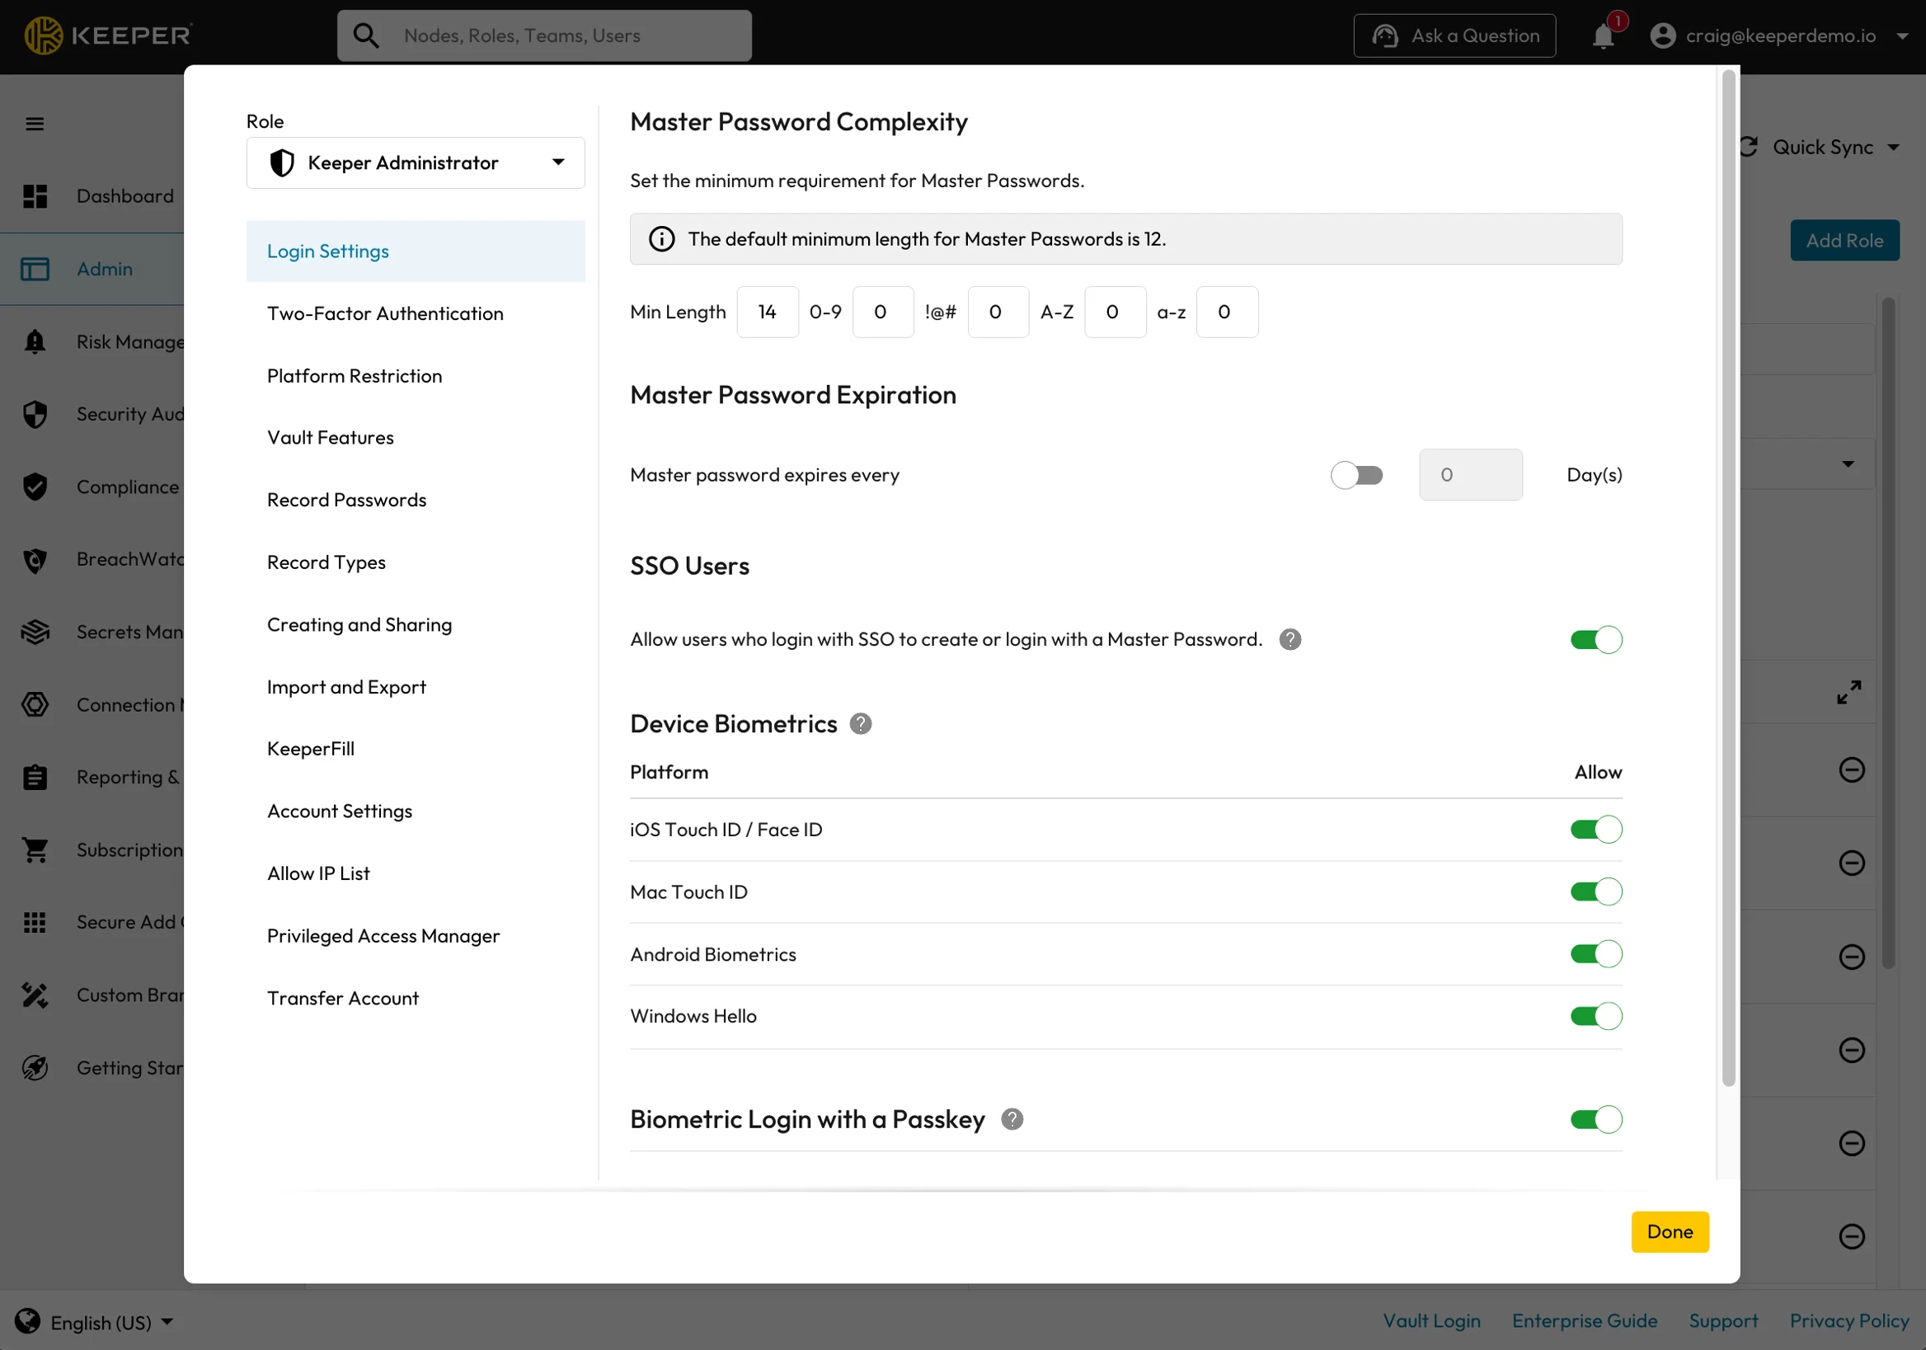This screenshot has height=1350, width=1926.
Task: Click the SSO Users help icon
Action: pos(1289,639)
